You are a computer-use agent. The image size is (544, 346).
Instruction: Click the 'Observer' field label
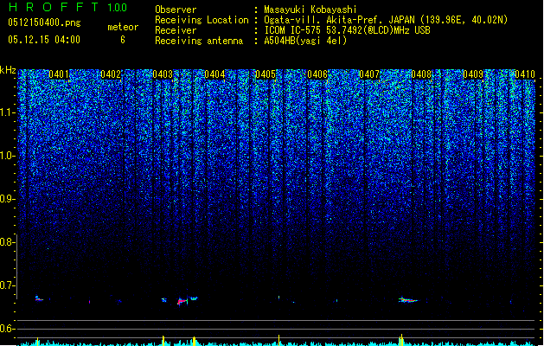[176, 10]
